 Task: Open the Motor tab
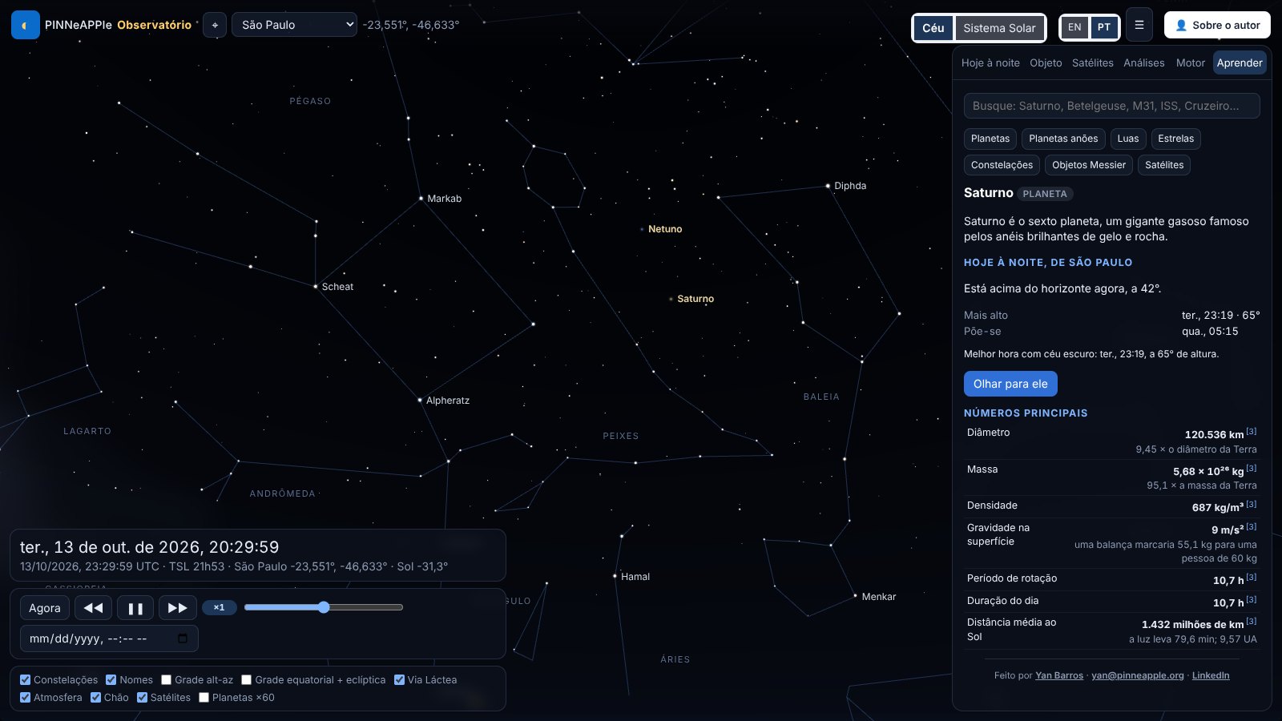point(1190,62)
